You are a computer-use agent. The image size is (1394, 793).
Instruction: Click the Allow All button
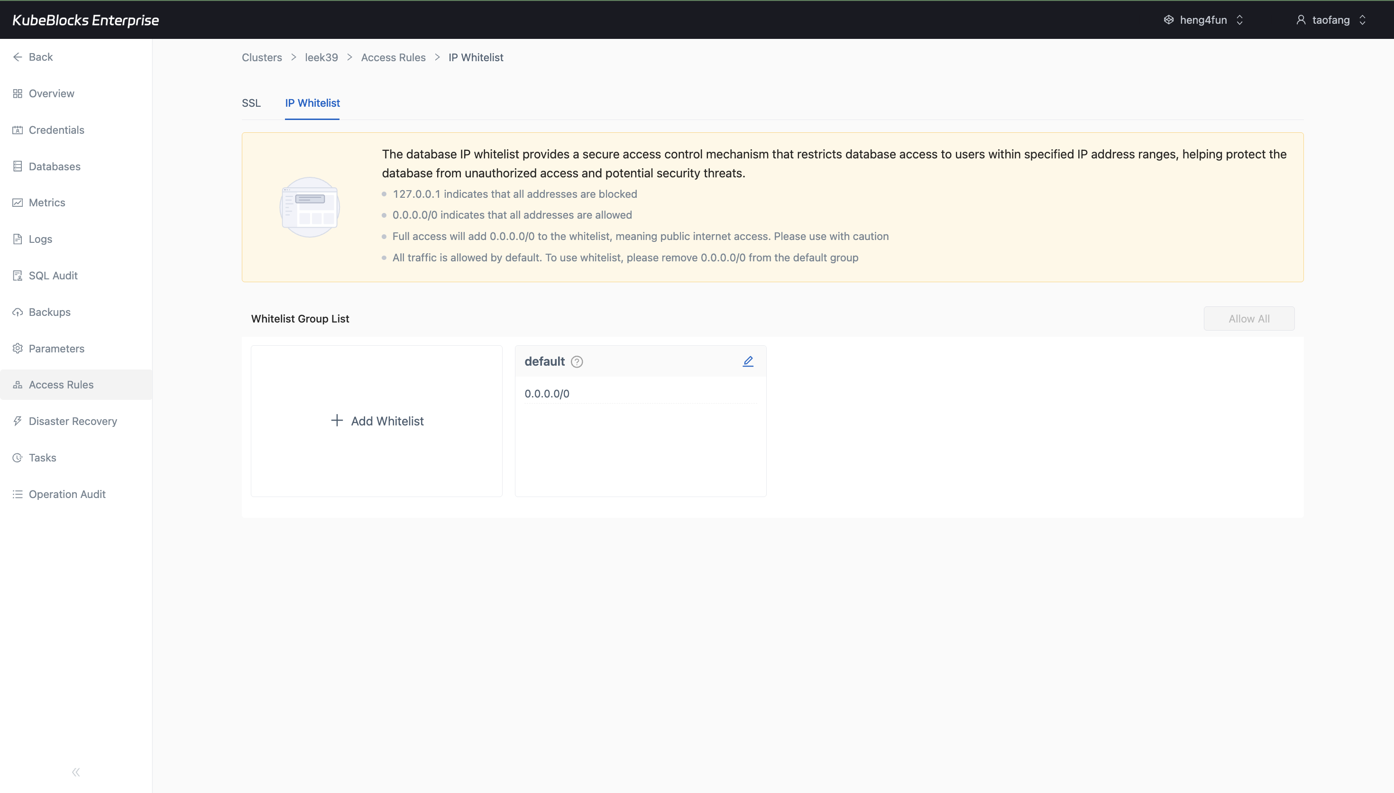coord(1248,318)
